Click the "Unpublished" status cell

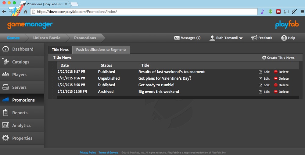[109, 78]
